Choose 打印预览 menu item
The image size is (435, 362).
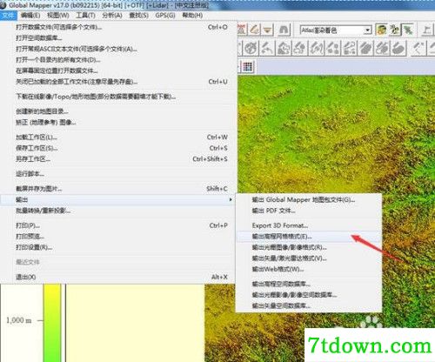pos(117,237)
